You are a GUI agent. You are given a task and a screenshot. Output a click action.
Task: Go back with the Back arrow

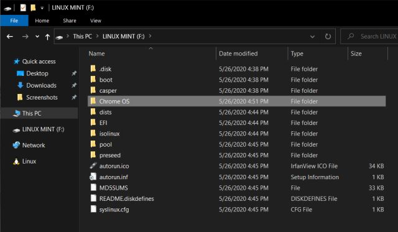click(10, 37)
